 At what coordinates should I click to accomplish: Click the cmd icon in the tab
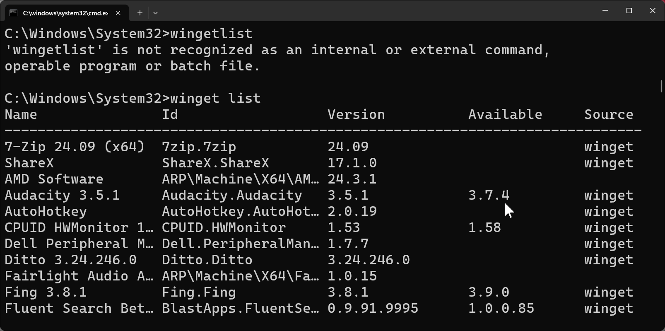pyautogui.click(x=13, y=13)
